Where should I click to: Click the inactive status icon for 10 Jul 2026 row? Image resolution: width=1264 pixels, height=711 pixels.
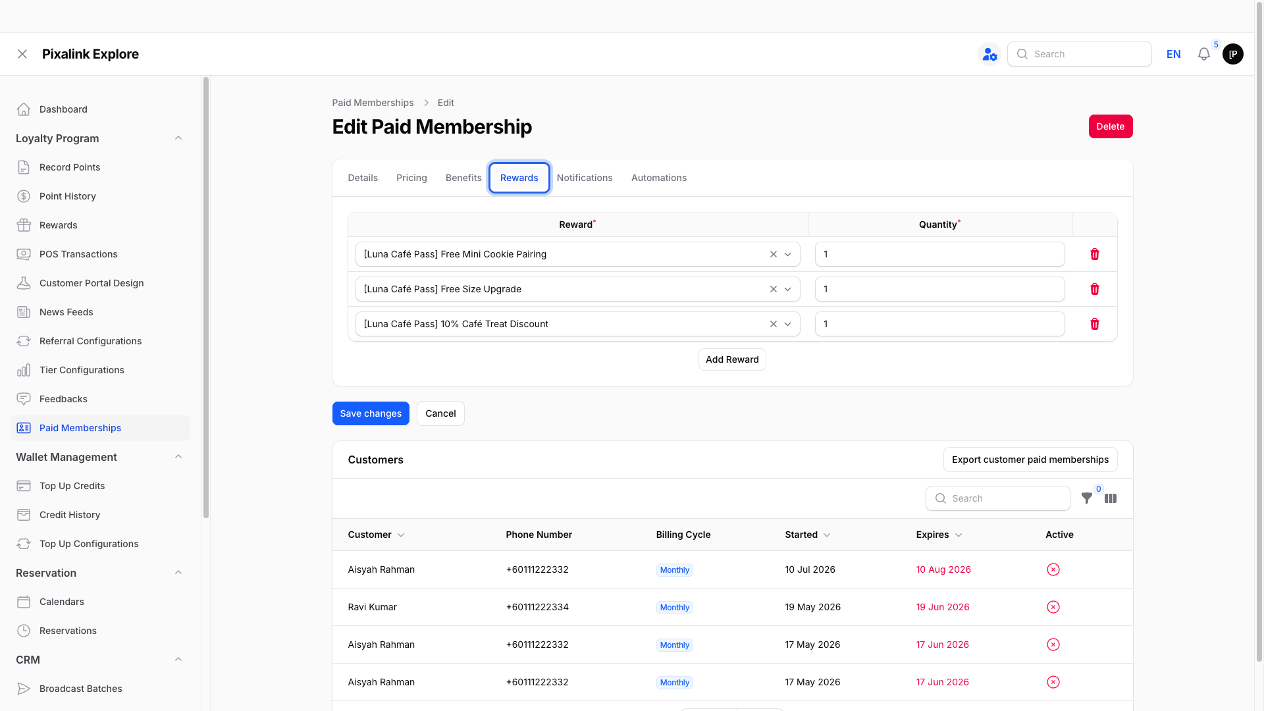pos(1053,569)
